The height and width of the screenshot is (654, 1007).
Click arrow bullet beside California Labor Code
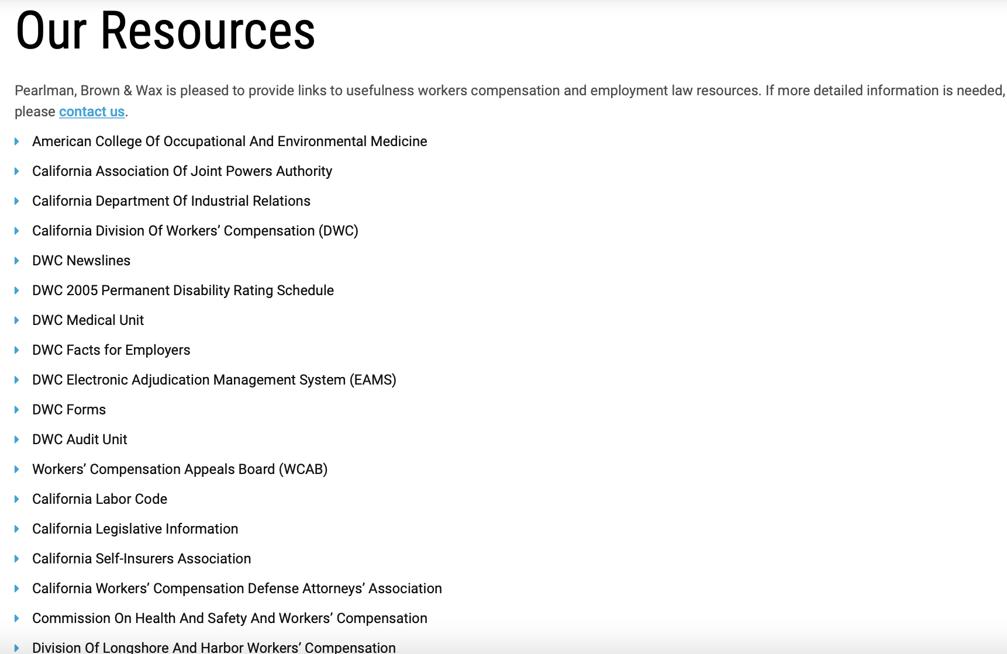click(x=17, y=499)
